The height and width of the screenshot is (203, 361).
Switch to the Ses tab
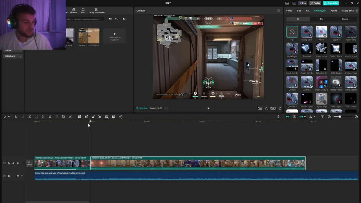coord(299,11)
